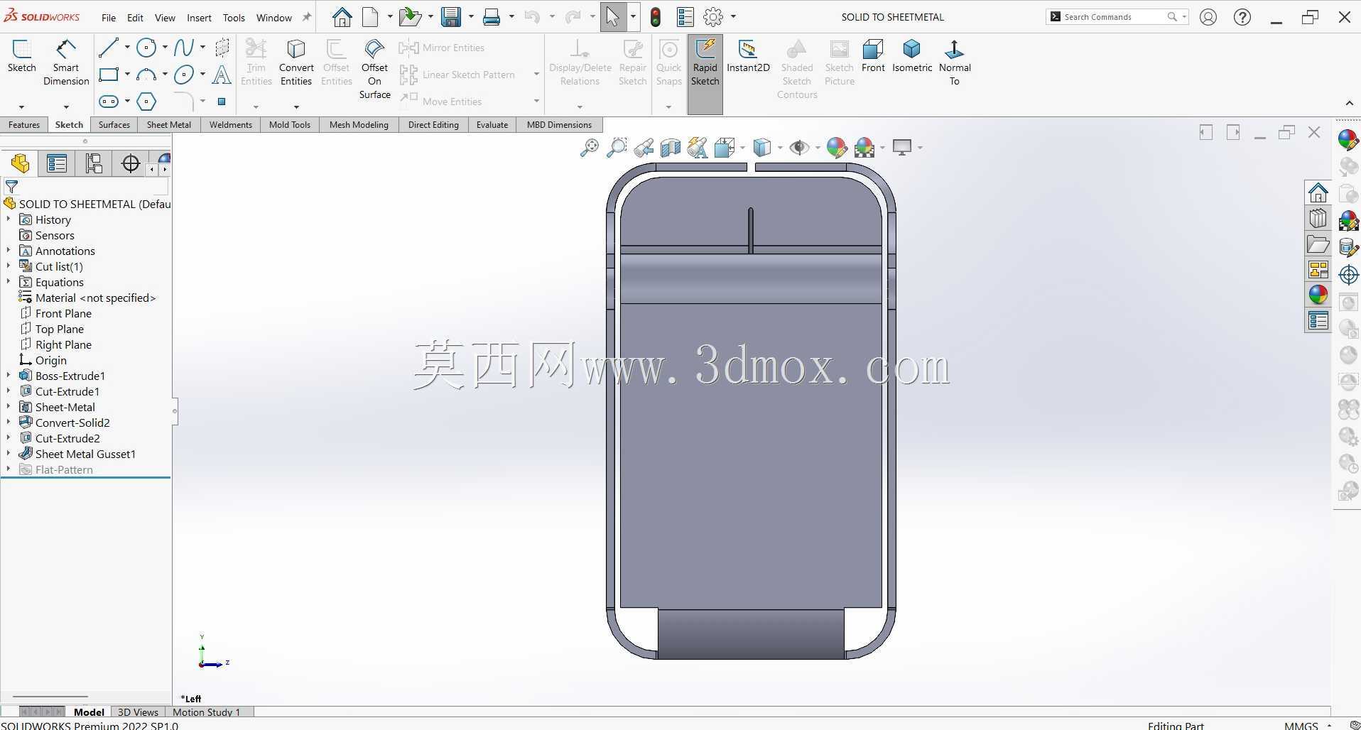This screenshot has height=730, width=1361.
Task: Switch to Isometric view
Action: (x=912, y=56)
